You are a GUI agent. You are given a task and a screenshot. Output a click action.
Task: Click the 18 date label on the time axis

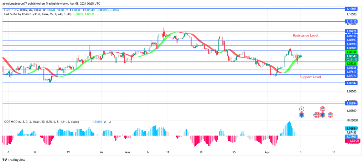point(201,152)
